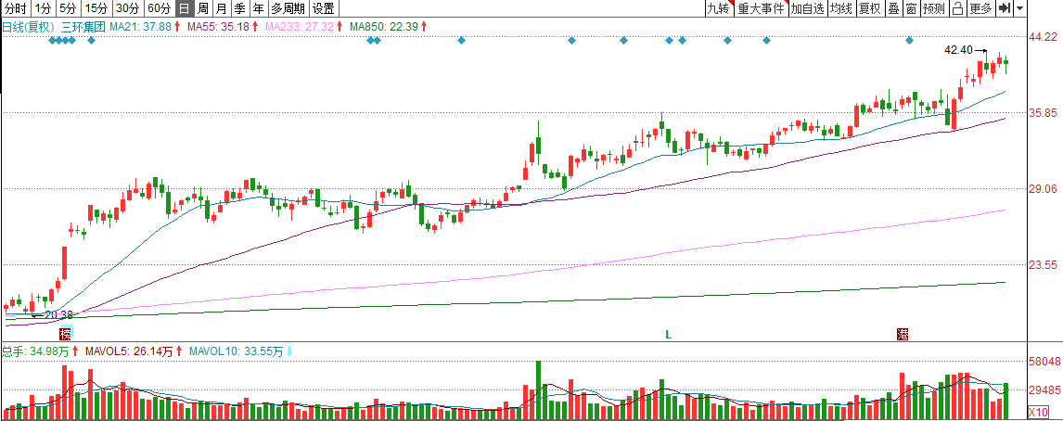Click the 23.55 price axis label
The height and width of the screenshot is (421, 1063).
(1043, 265)
